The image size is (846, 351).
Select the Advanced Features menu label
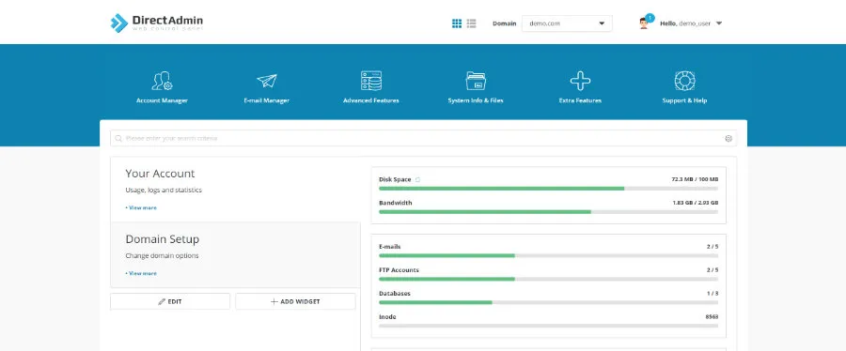(371, 100)
